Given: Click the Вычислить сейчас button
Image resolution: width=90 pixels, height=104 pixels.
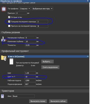Looking at the screenshot, I should 58,101.
